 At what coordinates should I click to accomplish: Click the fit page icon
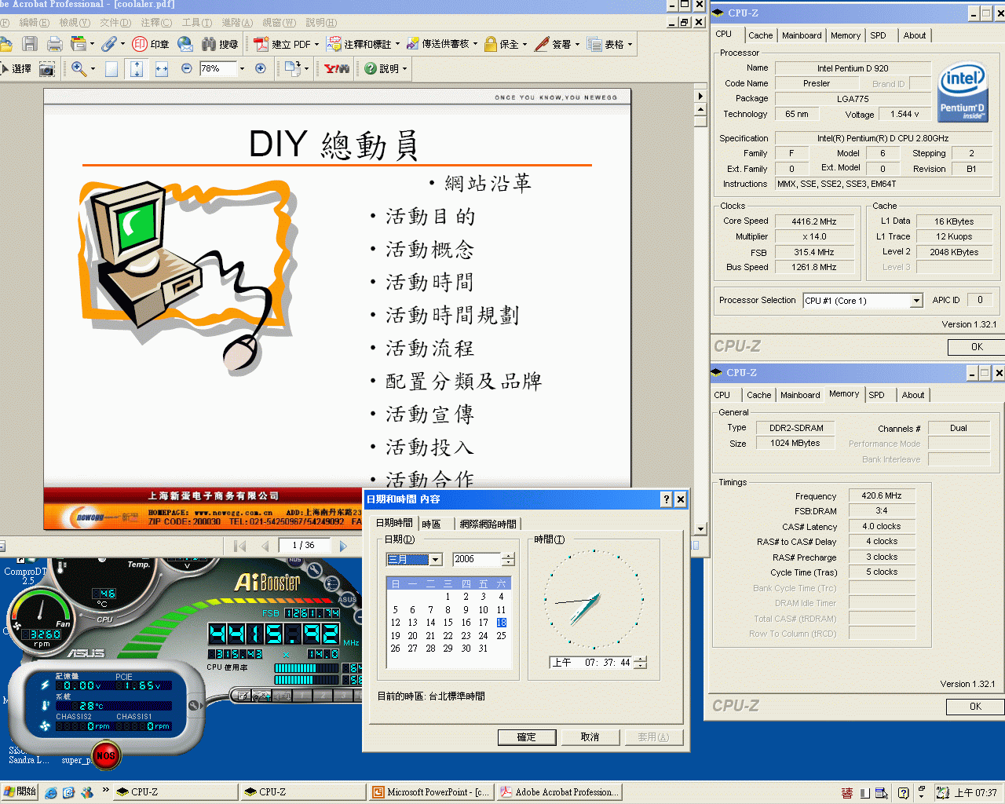pyautogui.click(x=137, y=69)
